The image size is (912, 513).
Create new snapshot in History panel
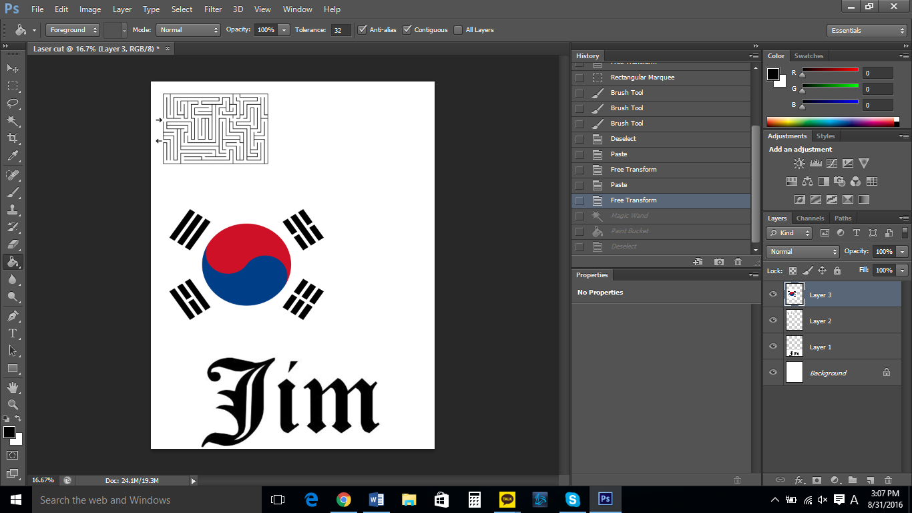[x=718, y=262]
